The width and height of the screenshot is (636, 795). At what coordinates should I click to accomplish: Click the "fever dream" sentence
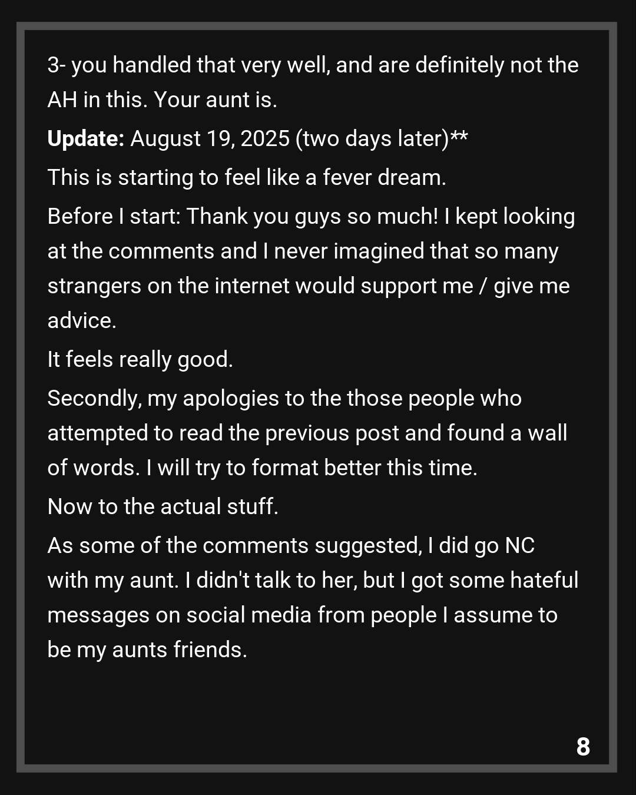pyautogui.click(x=246, y=177)
